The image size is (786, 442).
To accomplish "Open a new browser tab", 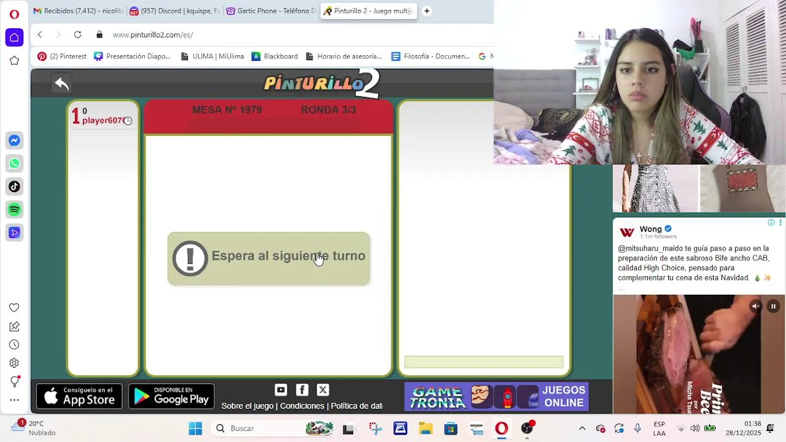I will pyautogui.click(x=427, y=11).
